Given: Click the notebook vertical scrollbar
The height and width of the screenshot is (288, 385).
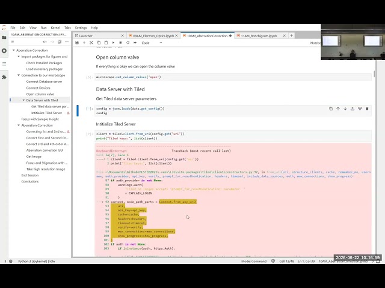Looking at the screenshot, I should click(374, 73).
